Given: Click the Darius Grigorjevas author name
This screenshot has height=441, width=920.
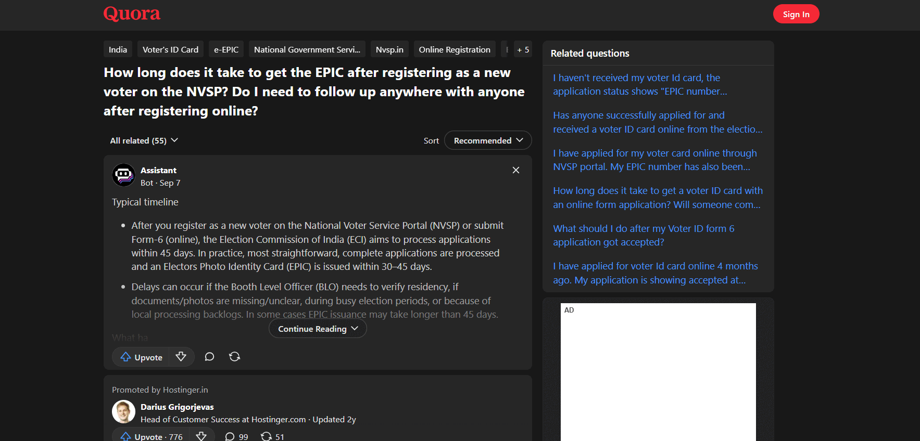Looking at the screenshot, I should [177, 407].
